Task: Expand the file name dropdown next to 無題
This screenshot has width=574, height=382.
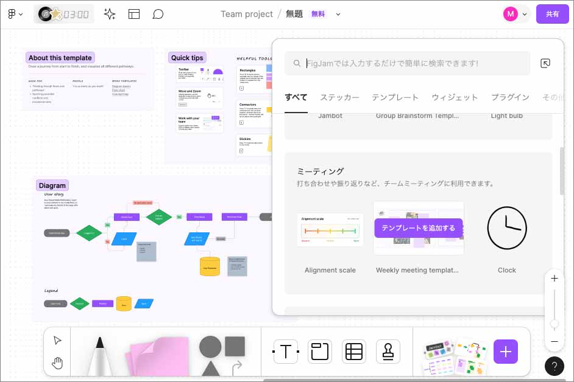Action: point(339,13)
